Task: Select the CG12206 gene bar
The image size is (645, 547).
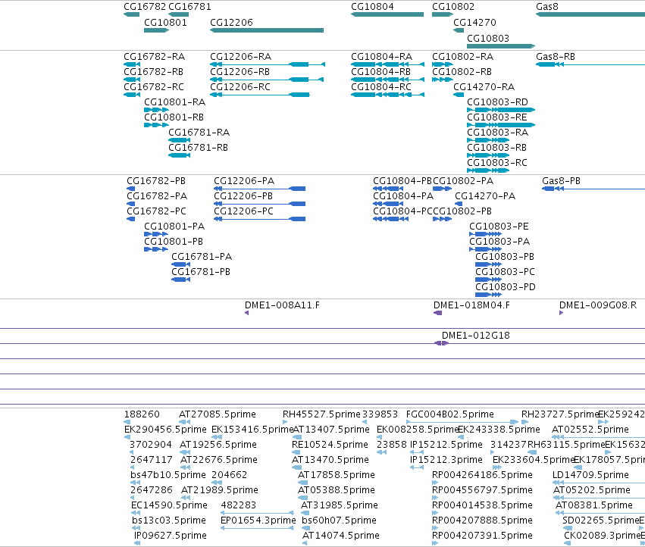Action: (267, 30)
